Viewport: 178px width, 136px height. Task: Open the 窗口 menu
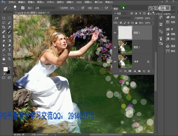pos(99,2)
